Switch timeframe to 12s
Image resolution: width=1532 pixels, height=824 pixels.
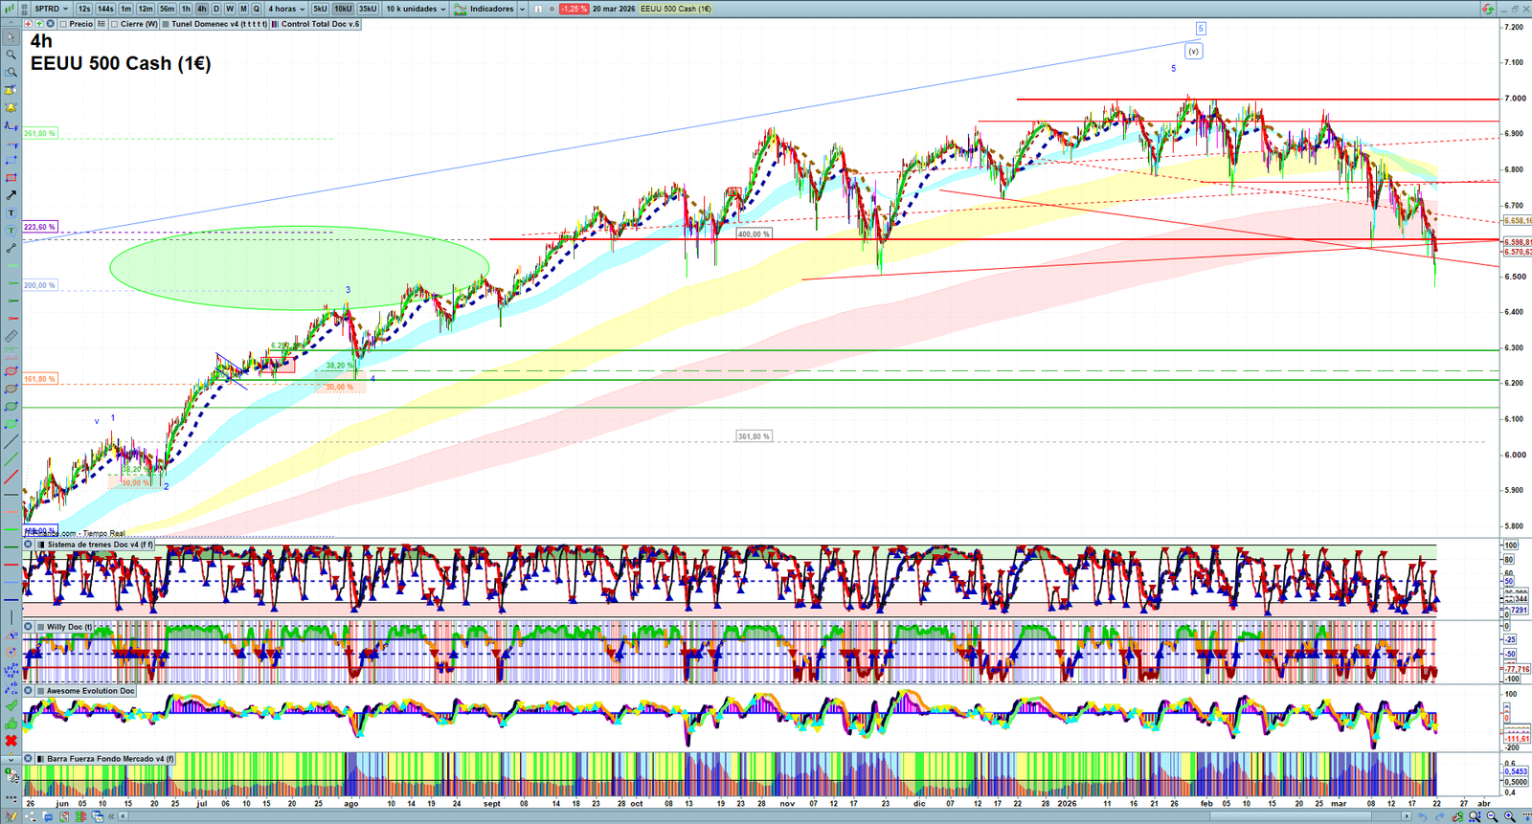click(x=84, y=9)
